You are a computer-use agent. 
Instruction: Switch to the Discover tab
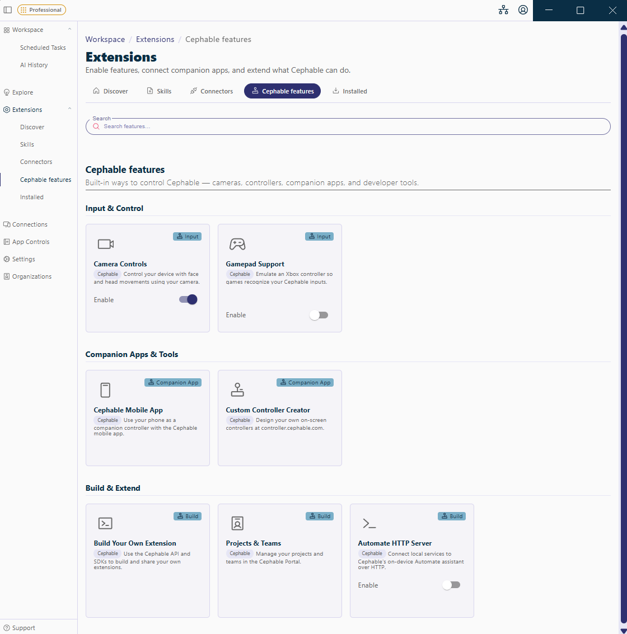tap(110, 91)
